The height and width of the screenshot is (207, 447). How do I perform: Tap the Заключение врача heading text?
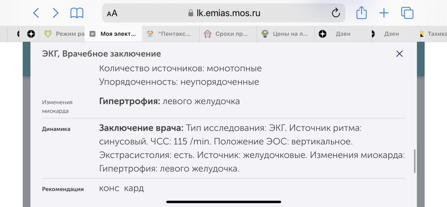(142, 128)
